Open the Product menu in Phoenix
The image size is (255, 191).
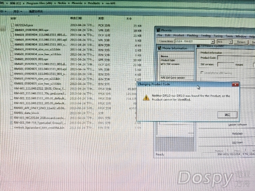pos(179,36)
